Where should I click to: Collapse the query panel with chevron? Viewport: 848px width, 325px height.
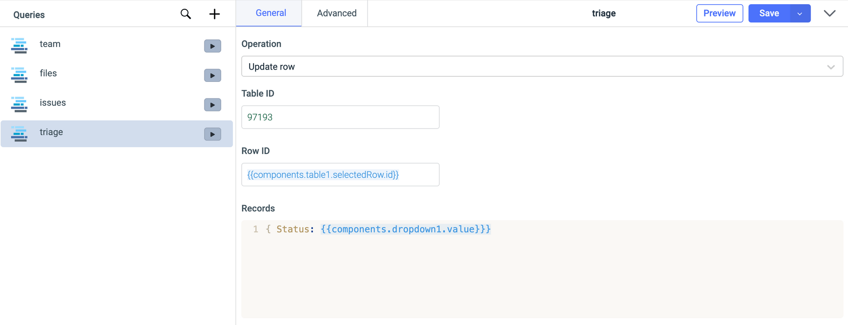829,14
